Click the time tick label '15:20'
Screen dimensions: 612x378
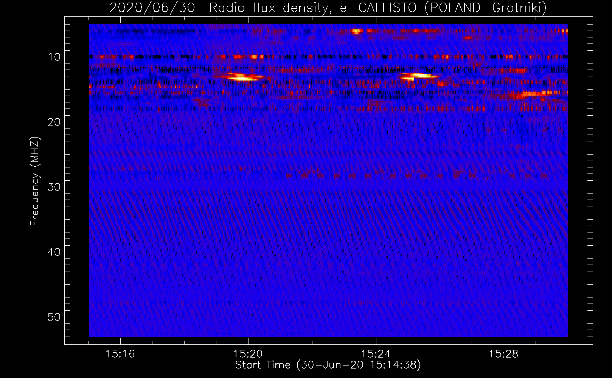point(248,354)
